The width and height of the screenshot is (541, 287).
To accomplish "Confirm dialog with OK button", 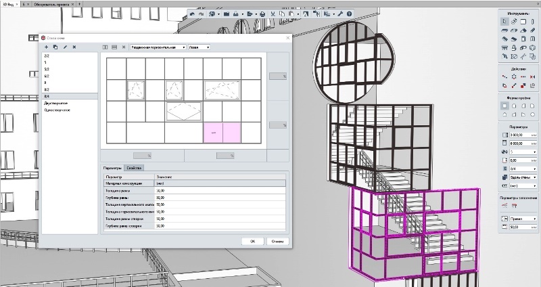I will (x=252, y=242).
